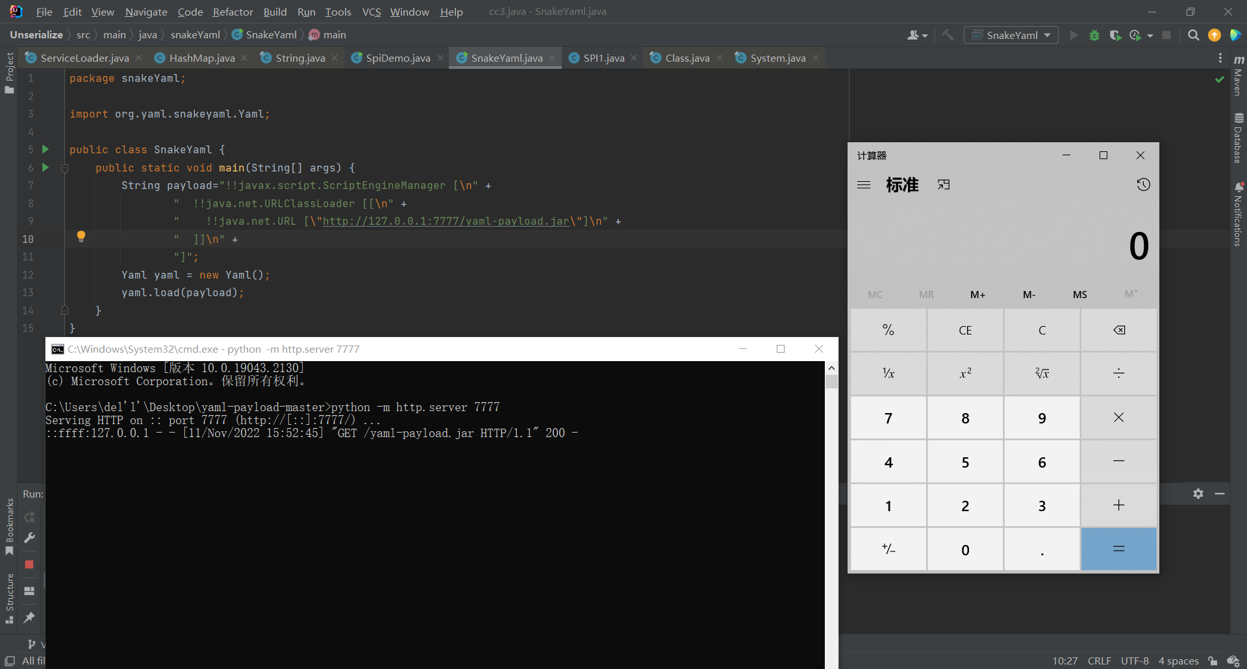Close the HashMap.java tab
Image resolution: width=1247 pixels, height=669 pixels.
click(244, 58)
